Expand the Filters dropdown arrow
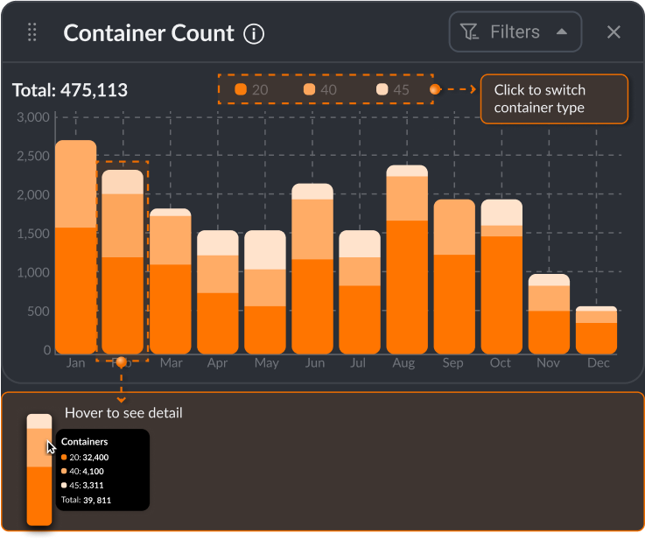The height and width of the screenshot is (540, 645). 562,32
